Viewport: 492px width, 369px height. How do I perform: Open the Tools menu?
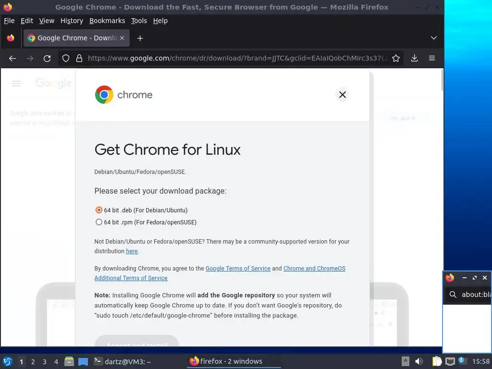tap(139, 21)
